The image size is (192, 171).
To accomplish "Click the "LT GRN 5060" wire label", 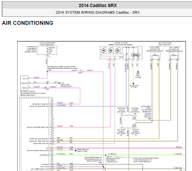I will 65,149.
